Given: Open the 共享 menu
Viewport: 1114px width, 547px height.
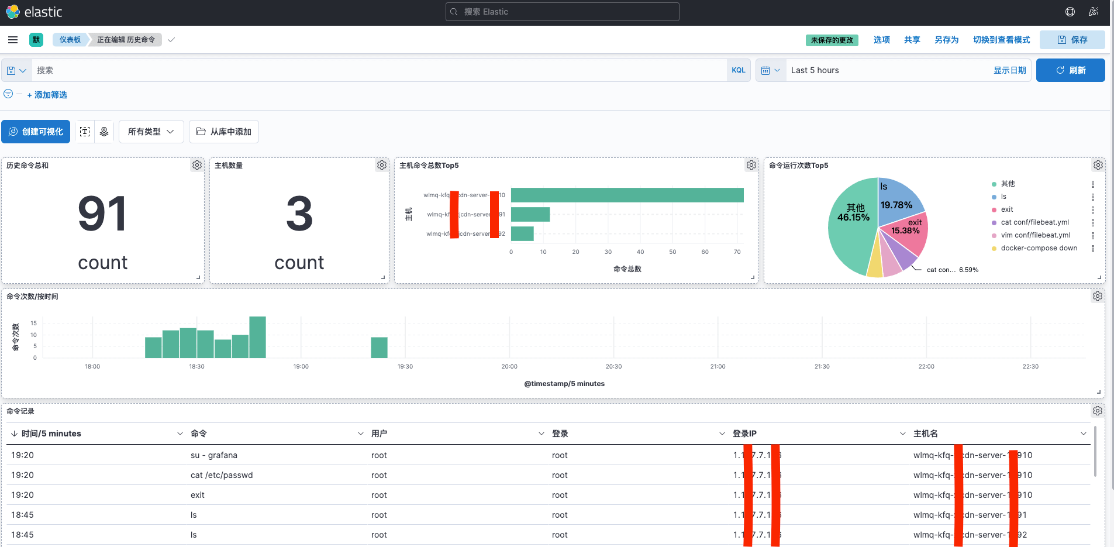Looking at the screenshot, I should click(x=912, y=40).
